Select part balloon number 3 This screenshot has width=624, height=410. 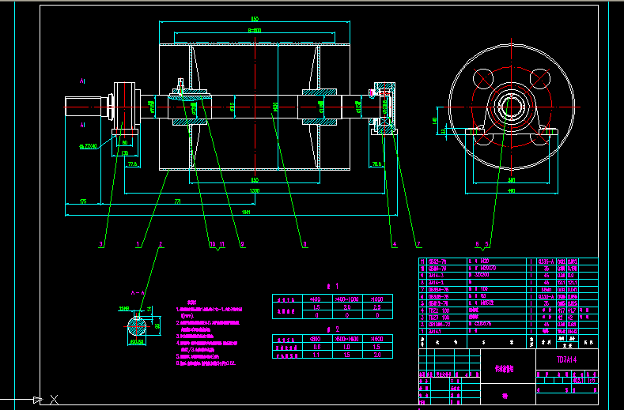[x=101, y=244]
